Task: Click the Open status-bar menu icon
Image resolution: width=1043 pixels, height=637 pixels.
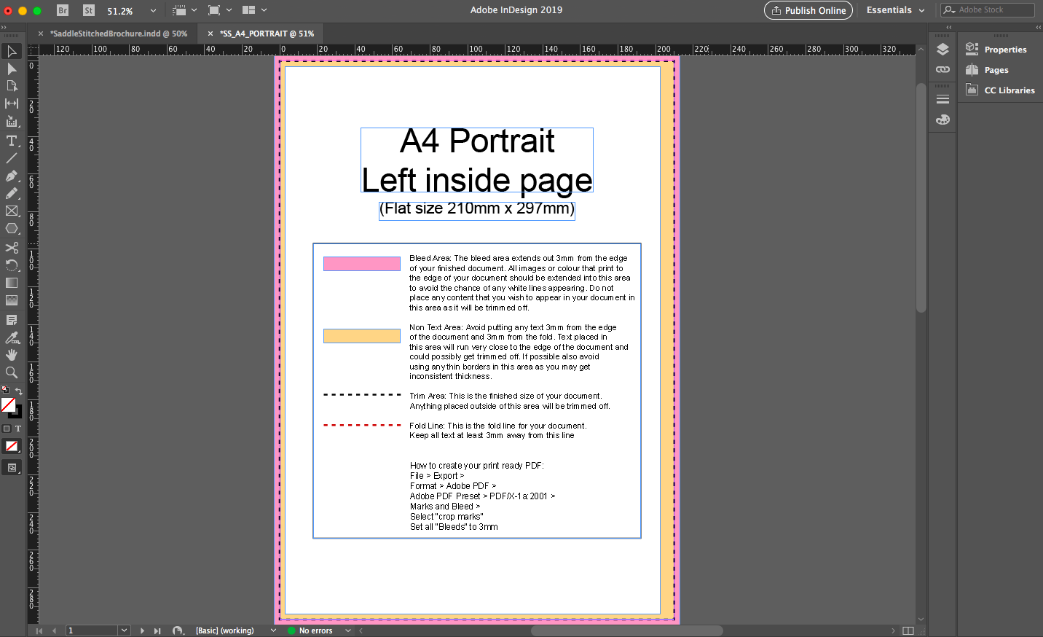Action: coord(178,630)
